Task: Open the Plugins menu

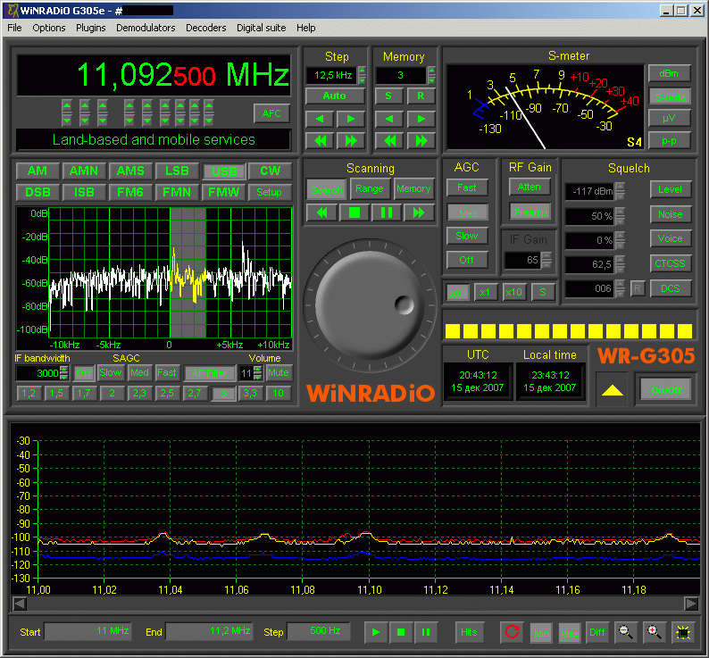Action: [90, 28]
